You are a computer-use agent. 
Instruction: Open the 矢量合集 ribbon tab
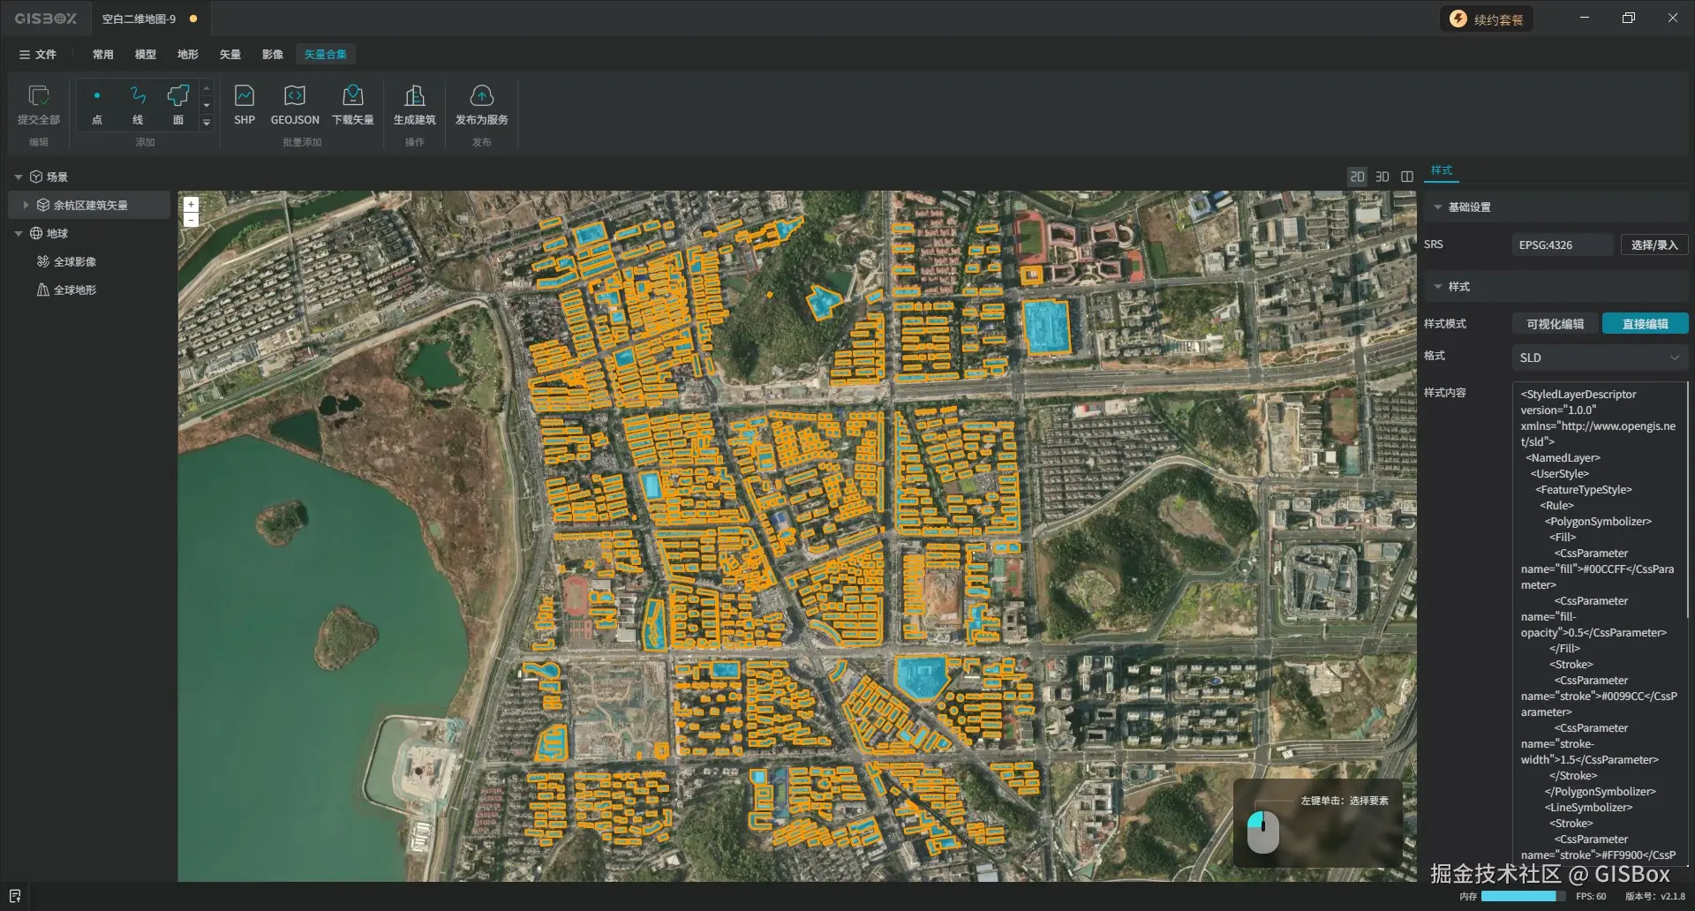pyautogui.click(x=326, y=55)
